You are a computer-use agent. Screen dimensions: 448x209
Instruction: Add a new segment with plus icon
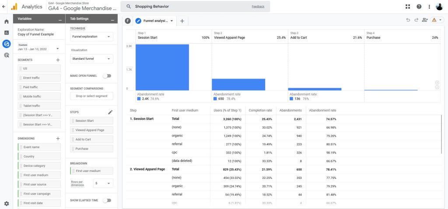pos(58,60)
